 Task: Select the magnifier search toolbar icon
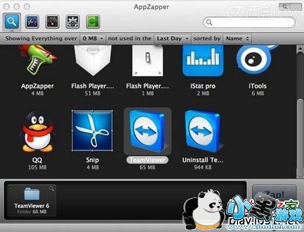pos(12,21)
